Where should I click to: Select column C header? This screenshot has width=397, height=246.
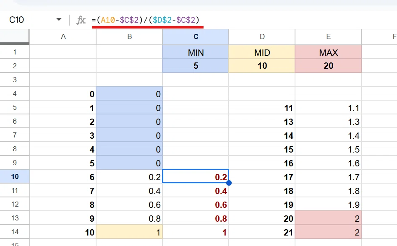[x=196, y=37]
